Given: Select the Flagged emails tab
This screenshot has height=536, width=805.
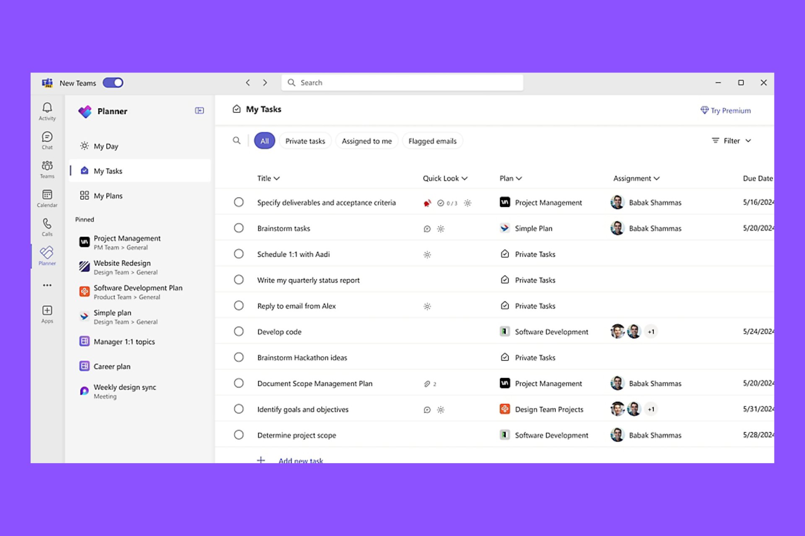Looking at the screenshot, I should click(432, 141).
